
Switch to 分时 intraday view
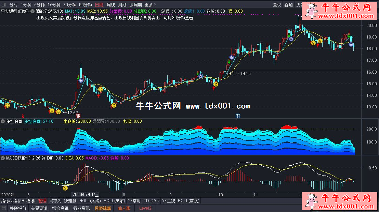pos(14,5)
